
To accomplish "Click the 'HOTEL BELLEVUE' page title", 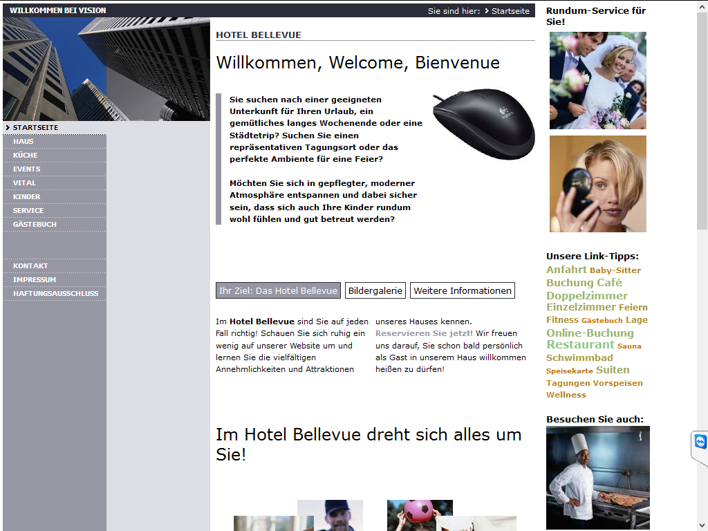I will point(259,35).
